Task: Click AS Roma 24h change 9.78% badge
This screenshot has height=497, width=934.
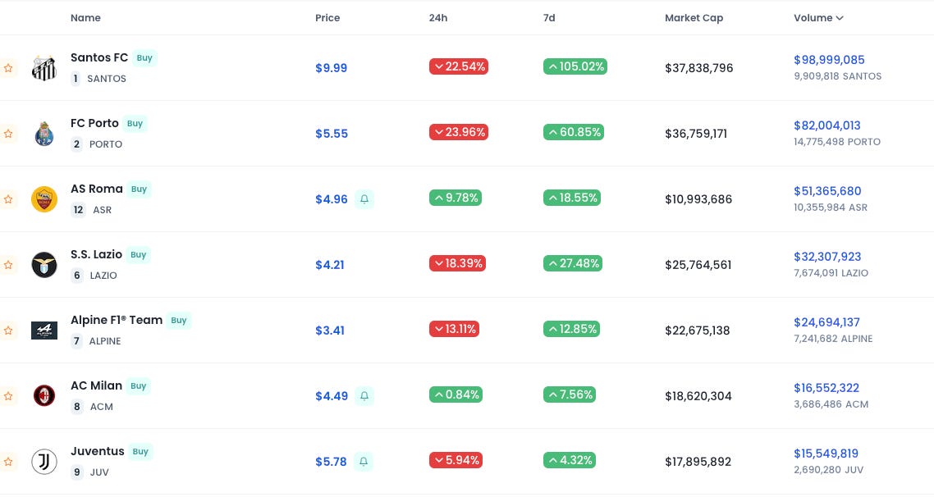Action: coord(456,198)
